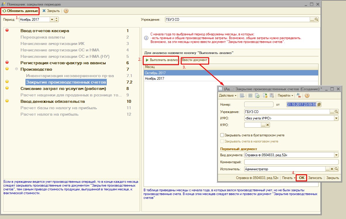Viewport: 346px width, 219px height.
Task: Open the Действия menu
Action: pyautogui.click(x=228, y=95)
